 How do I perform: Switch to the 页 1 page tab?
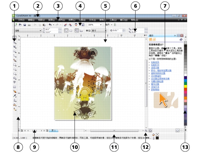pyautogui.click(x=53, y=131)
